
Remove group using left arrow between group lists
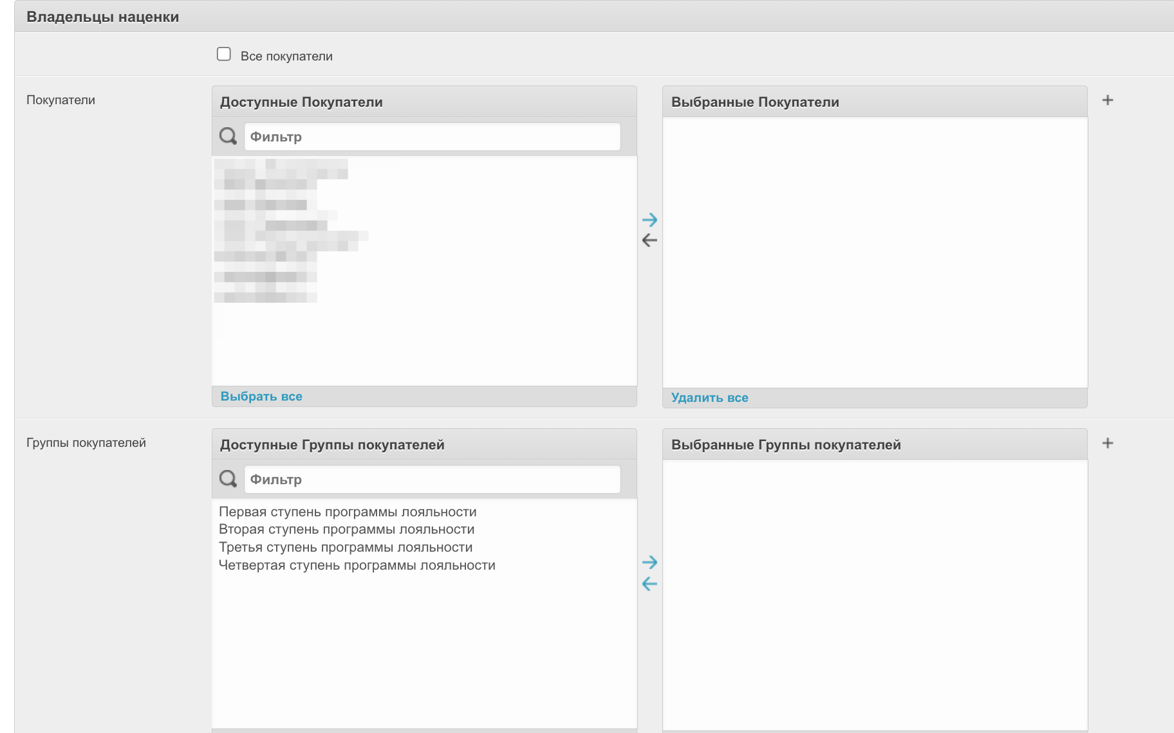pos(649,584)
